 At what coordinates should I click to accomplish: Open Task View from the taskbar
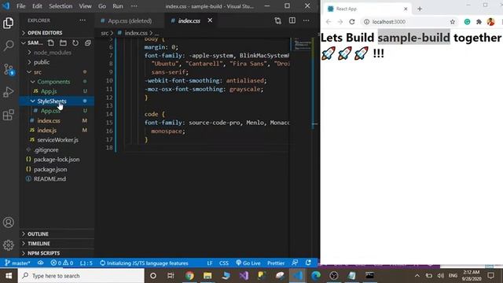[x=171, y=276]
